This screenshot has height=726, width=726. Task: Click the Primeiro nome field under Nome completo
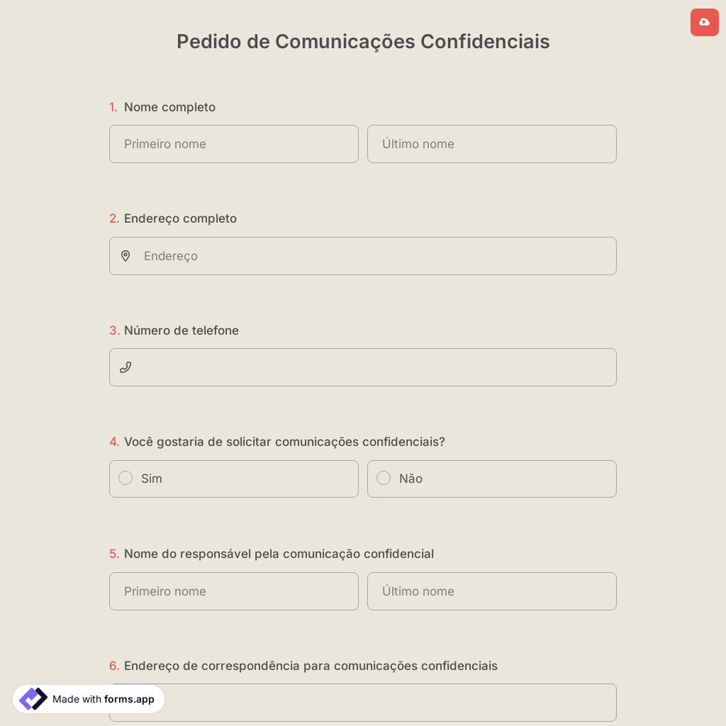[234, 144]
